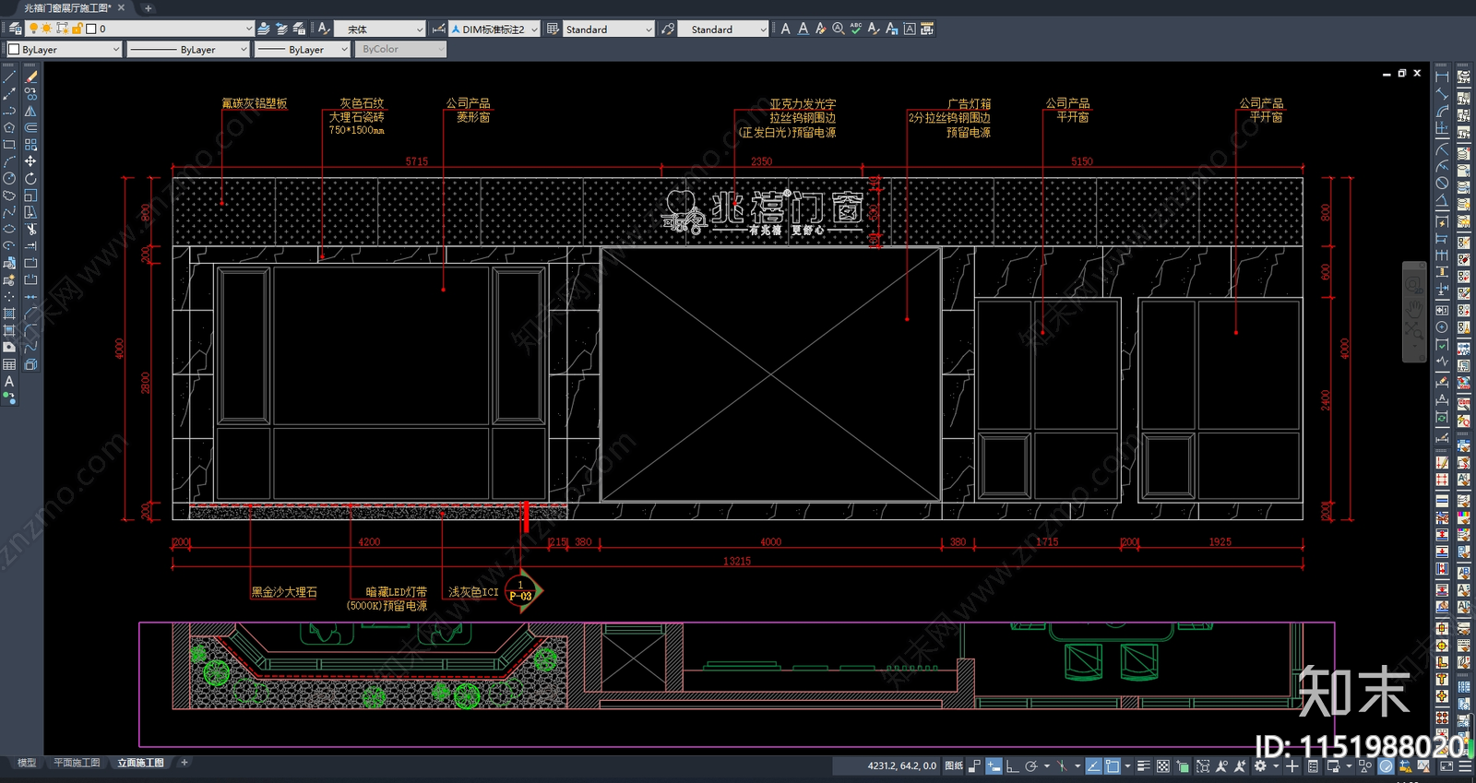Toggle Ortho mode in status bar
1476x783 pixels.
[1012, 765]
